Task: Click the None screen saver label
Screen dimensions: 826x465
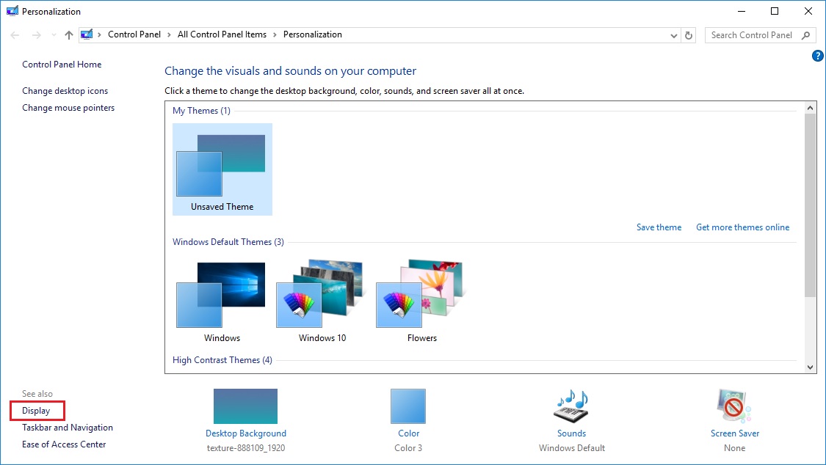Action: [x=734, y=447]
